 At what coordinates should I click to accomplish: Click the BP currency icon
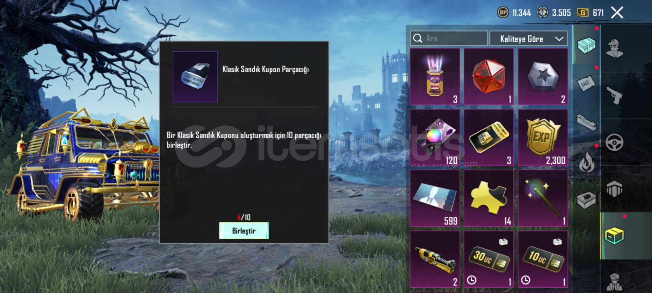[503, 13]
